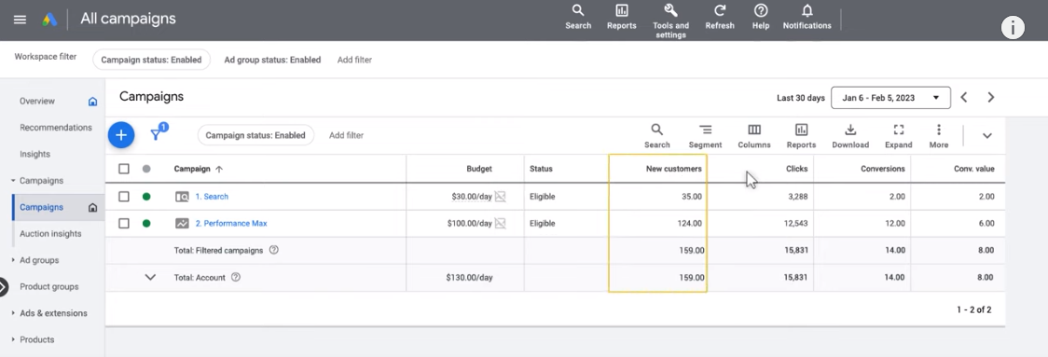Click the Overview home icon
This screenshot has width=1048, height=357.
click(x=93, y=102)
